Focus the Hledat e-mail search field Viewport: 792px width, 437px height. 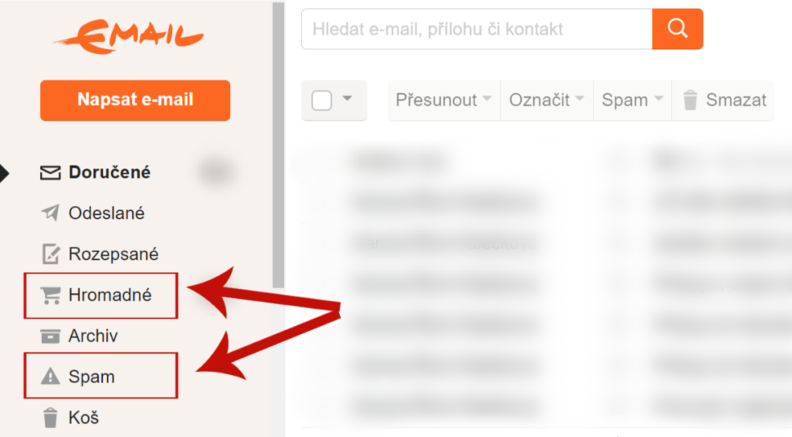477,29
